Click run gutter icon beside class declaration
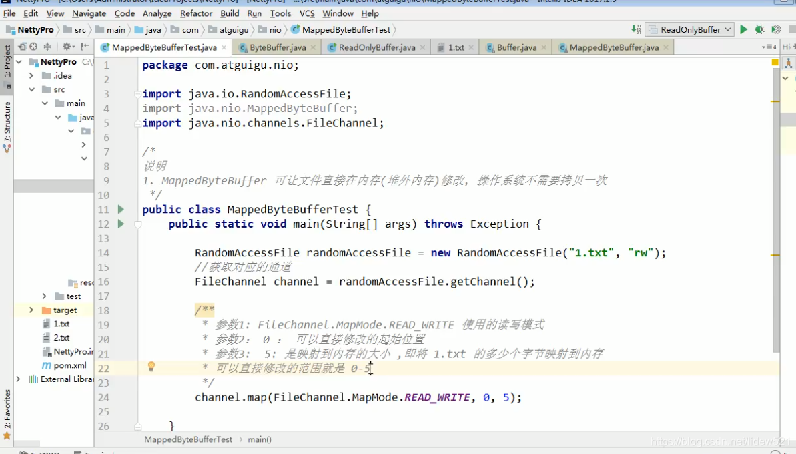This screenshot has width=796, height=454. pyautogui.click(x=121, y=209)
